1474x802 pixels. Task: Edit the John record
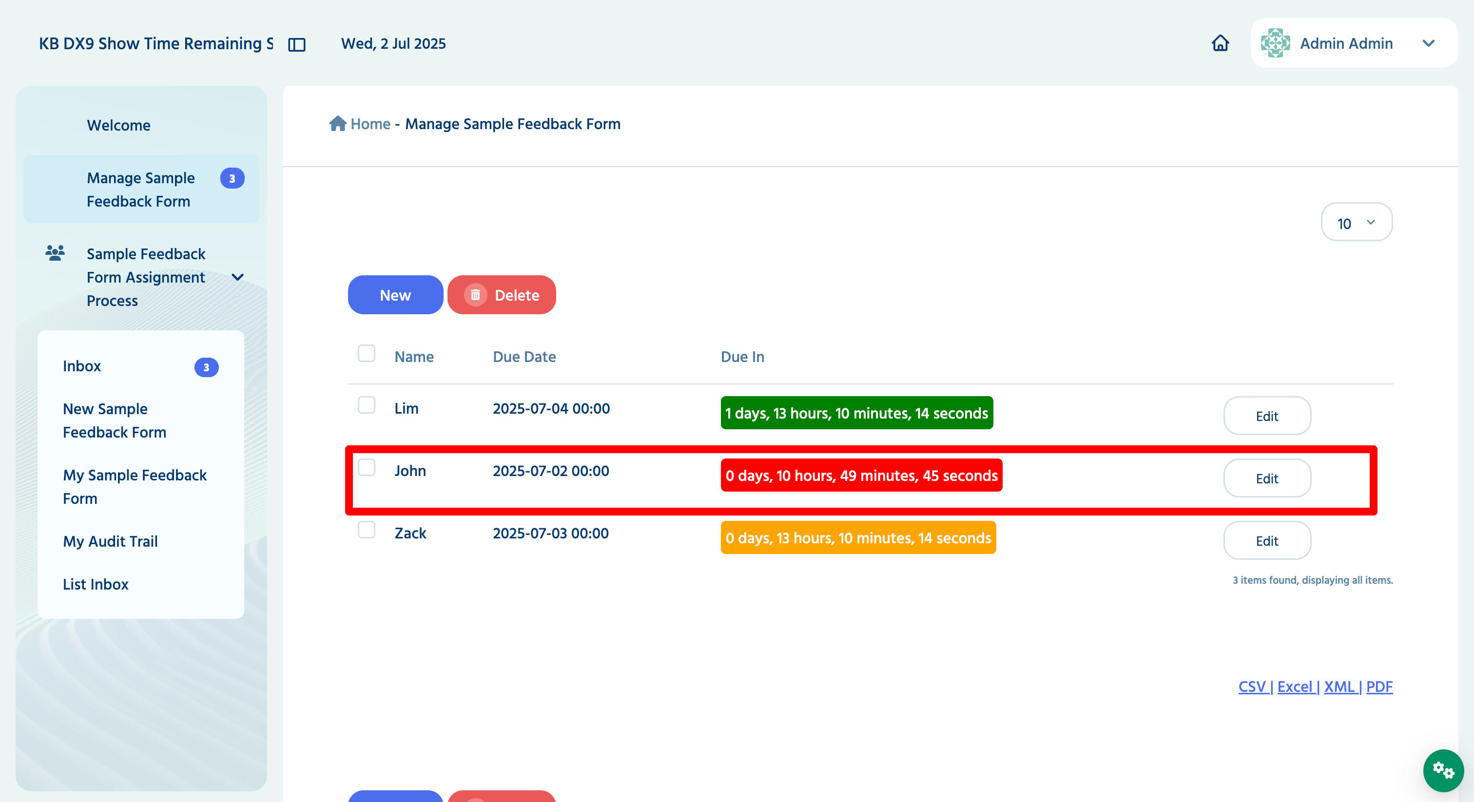1267,478
